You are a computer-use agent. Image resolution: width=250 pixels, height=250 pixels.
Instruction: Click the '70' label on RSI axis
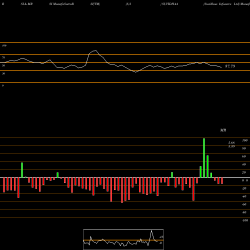coord(3,57)
